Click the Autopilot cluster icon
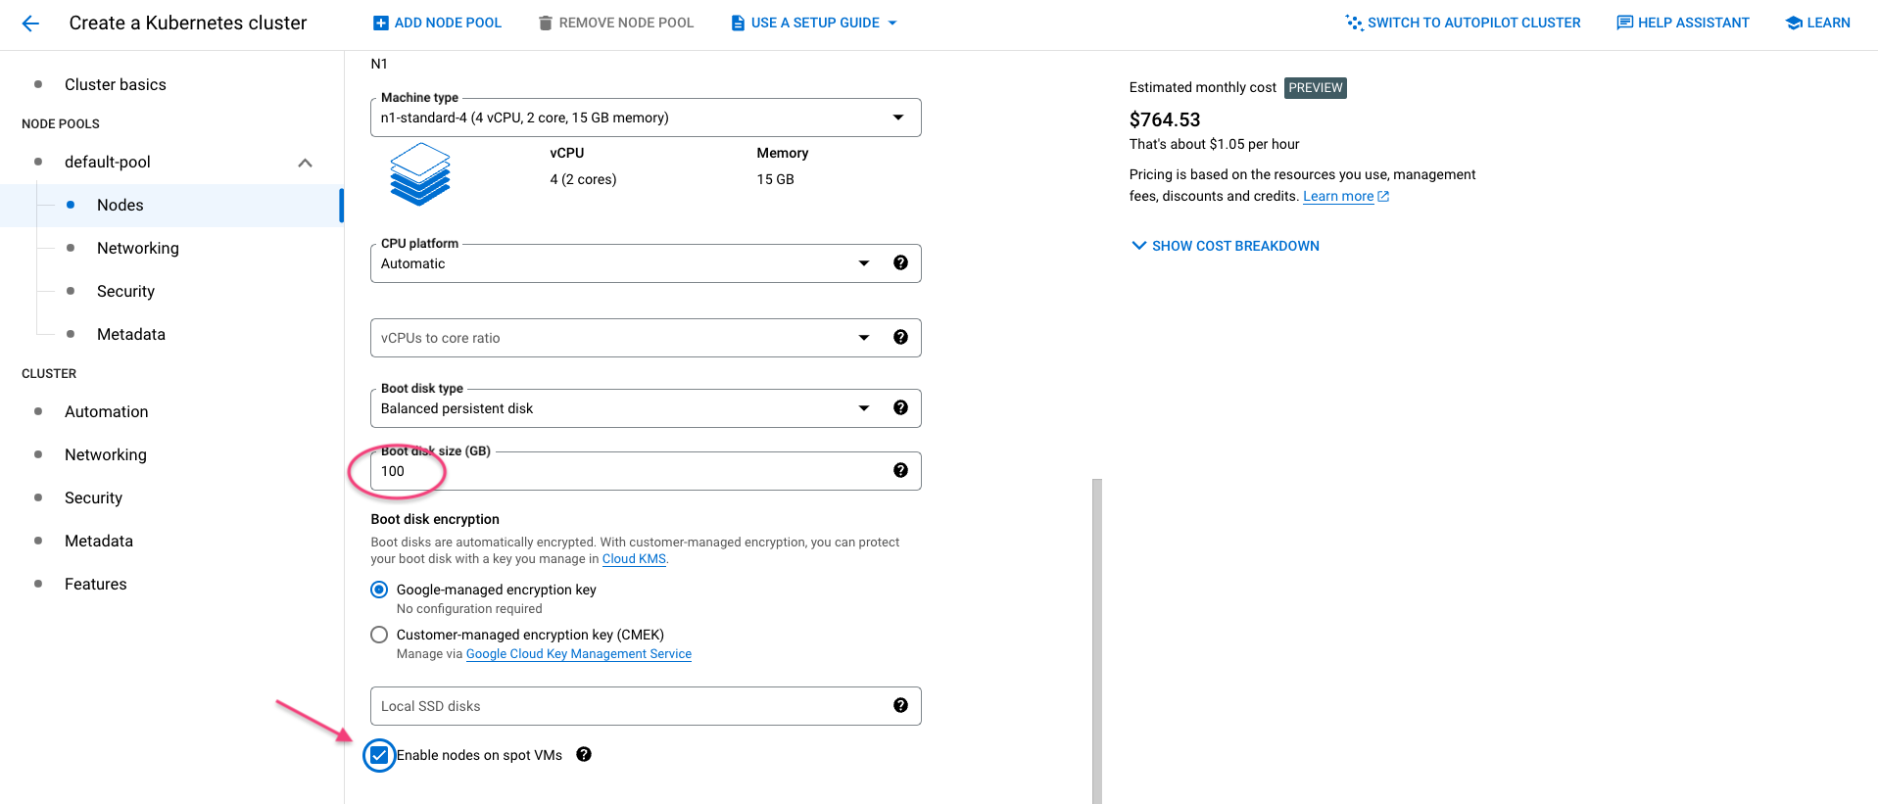This screenshot has height=804, width=1878. tap(1354, 23)
